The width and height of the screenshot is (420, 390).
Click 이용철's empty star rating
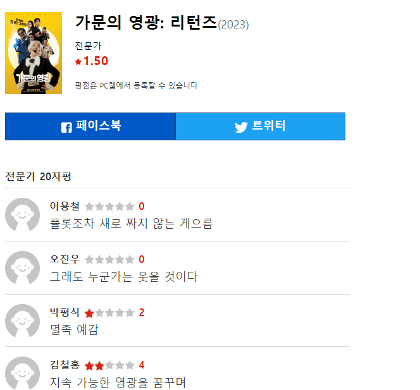[x=109, y=206]
